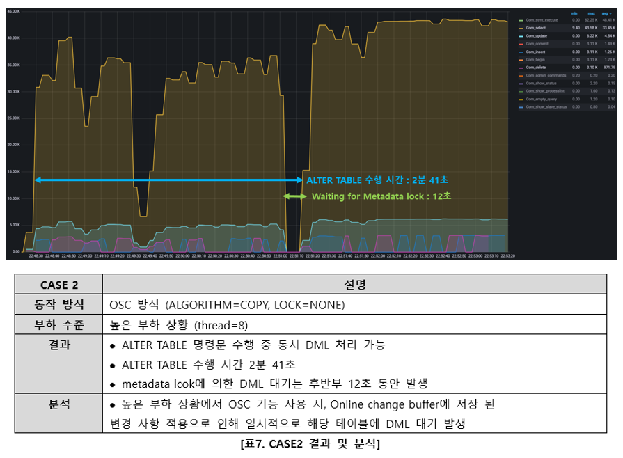Click the 971.79 avg value for Com_delete
This screenshot has width=623, height=458.
610,68
